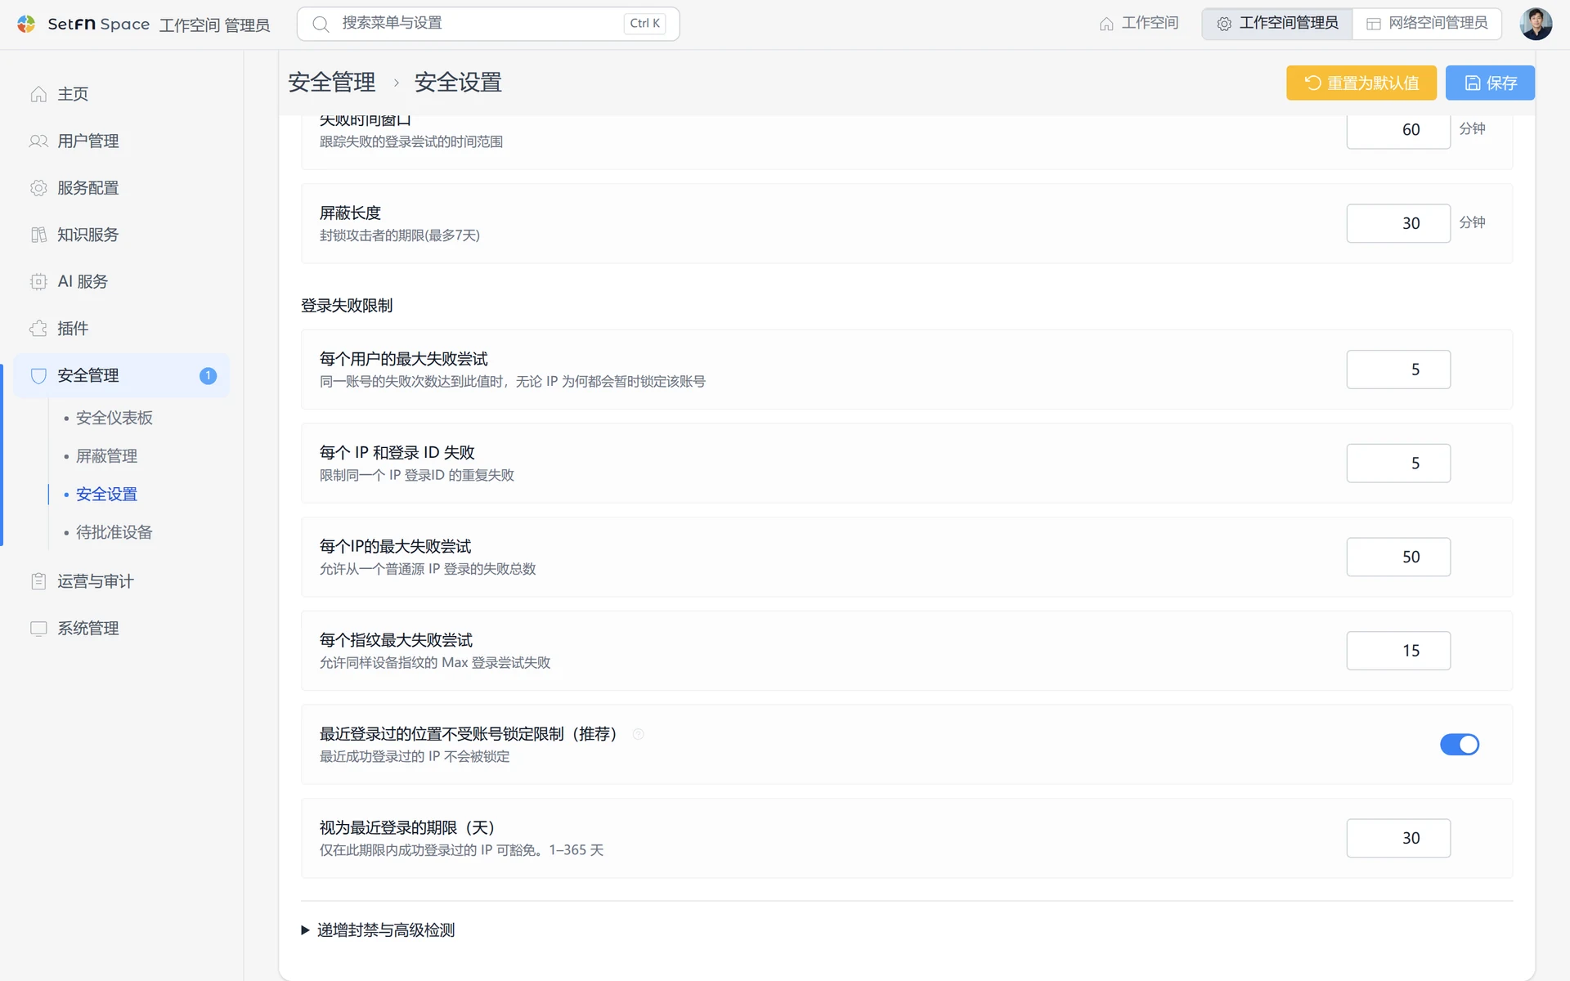Click the users icon beside 用户管理

[38, 141]
